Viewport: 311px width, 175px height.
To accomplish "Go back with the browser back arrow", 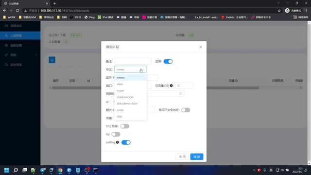I will coord(4,11).
